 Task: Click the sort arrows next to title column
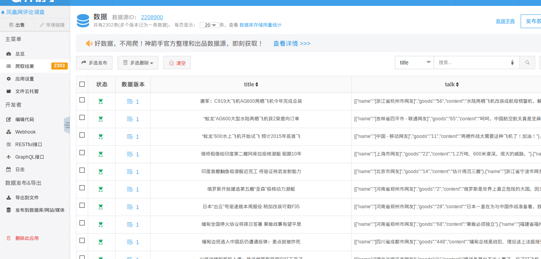coord(257,84)
